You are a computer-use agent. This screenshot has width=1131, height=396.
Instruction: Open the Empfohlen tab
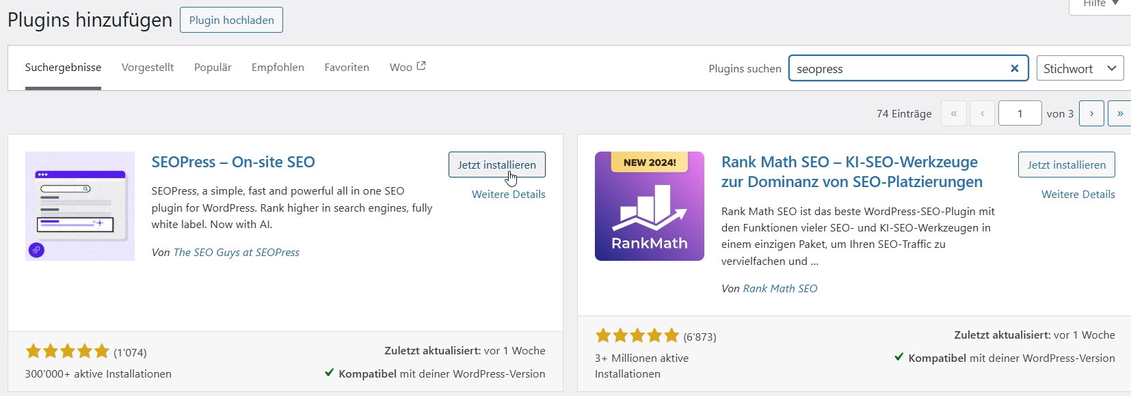pos(278,67)
